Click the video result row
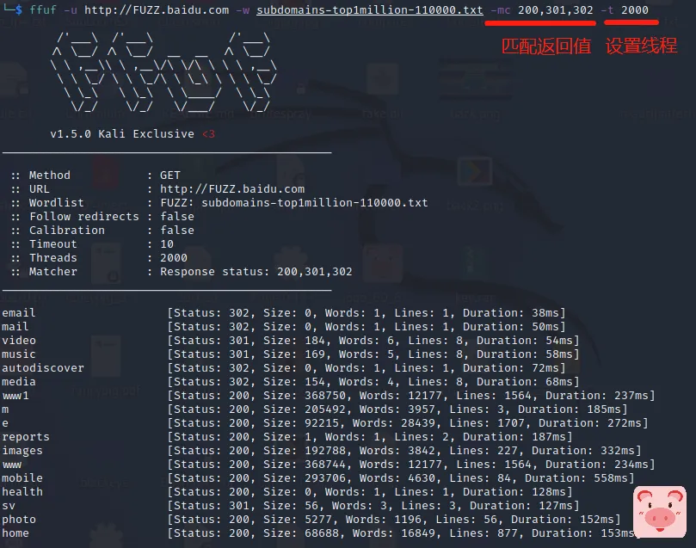This screenshot has width=696, height=548. click(x=291, y=341)
